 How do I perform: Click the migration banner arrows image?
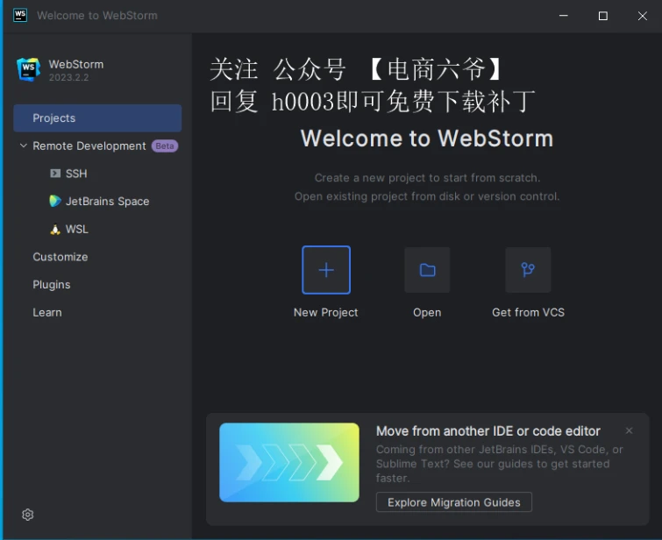(289, 462)
